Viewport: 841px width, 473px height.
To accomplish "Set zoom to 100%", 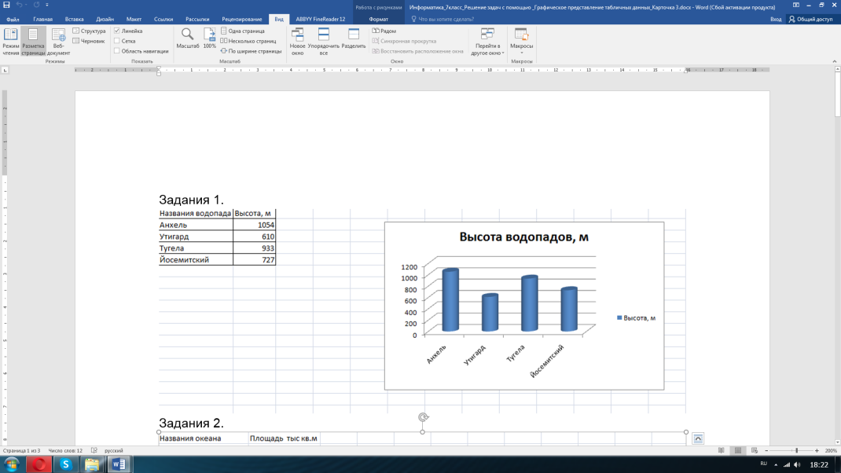I will [x=210, y=38].
